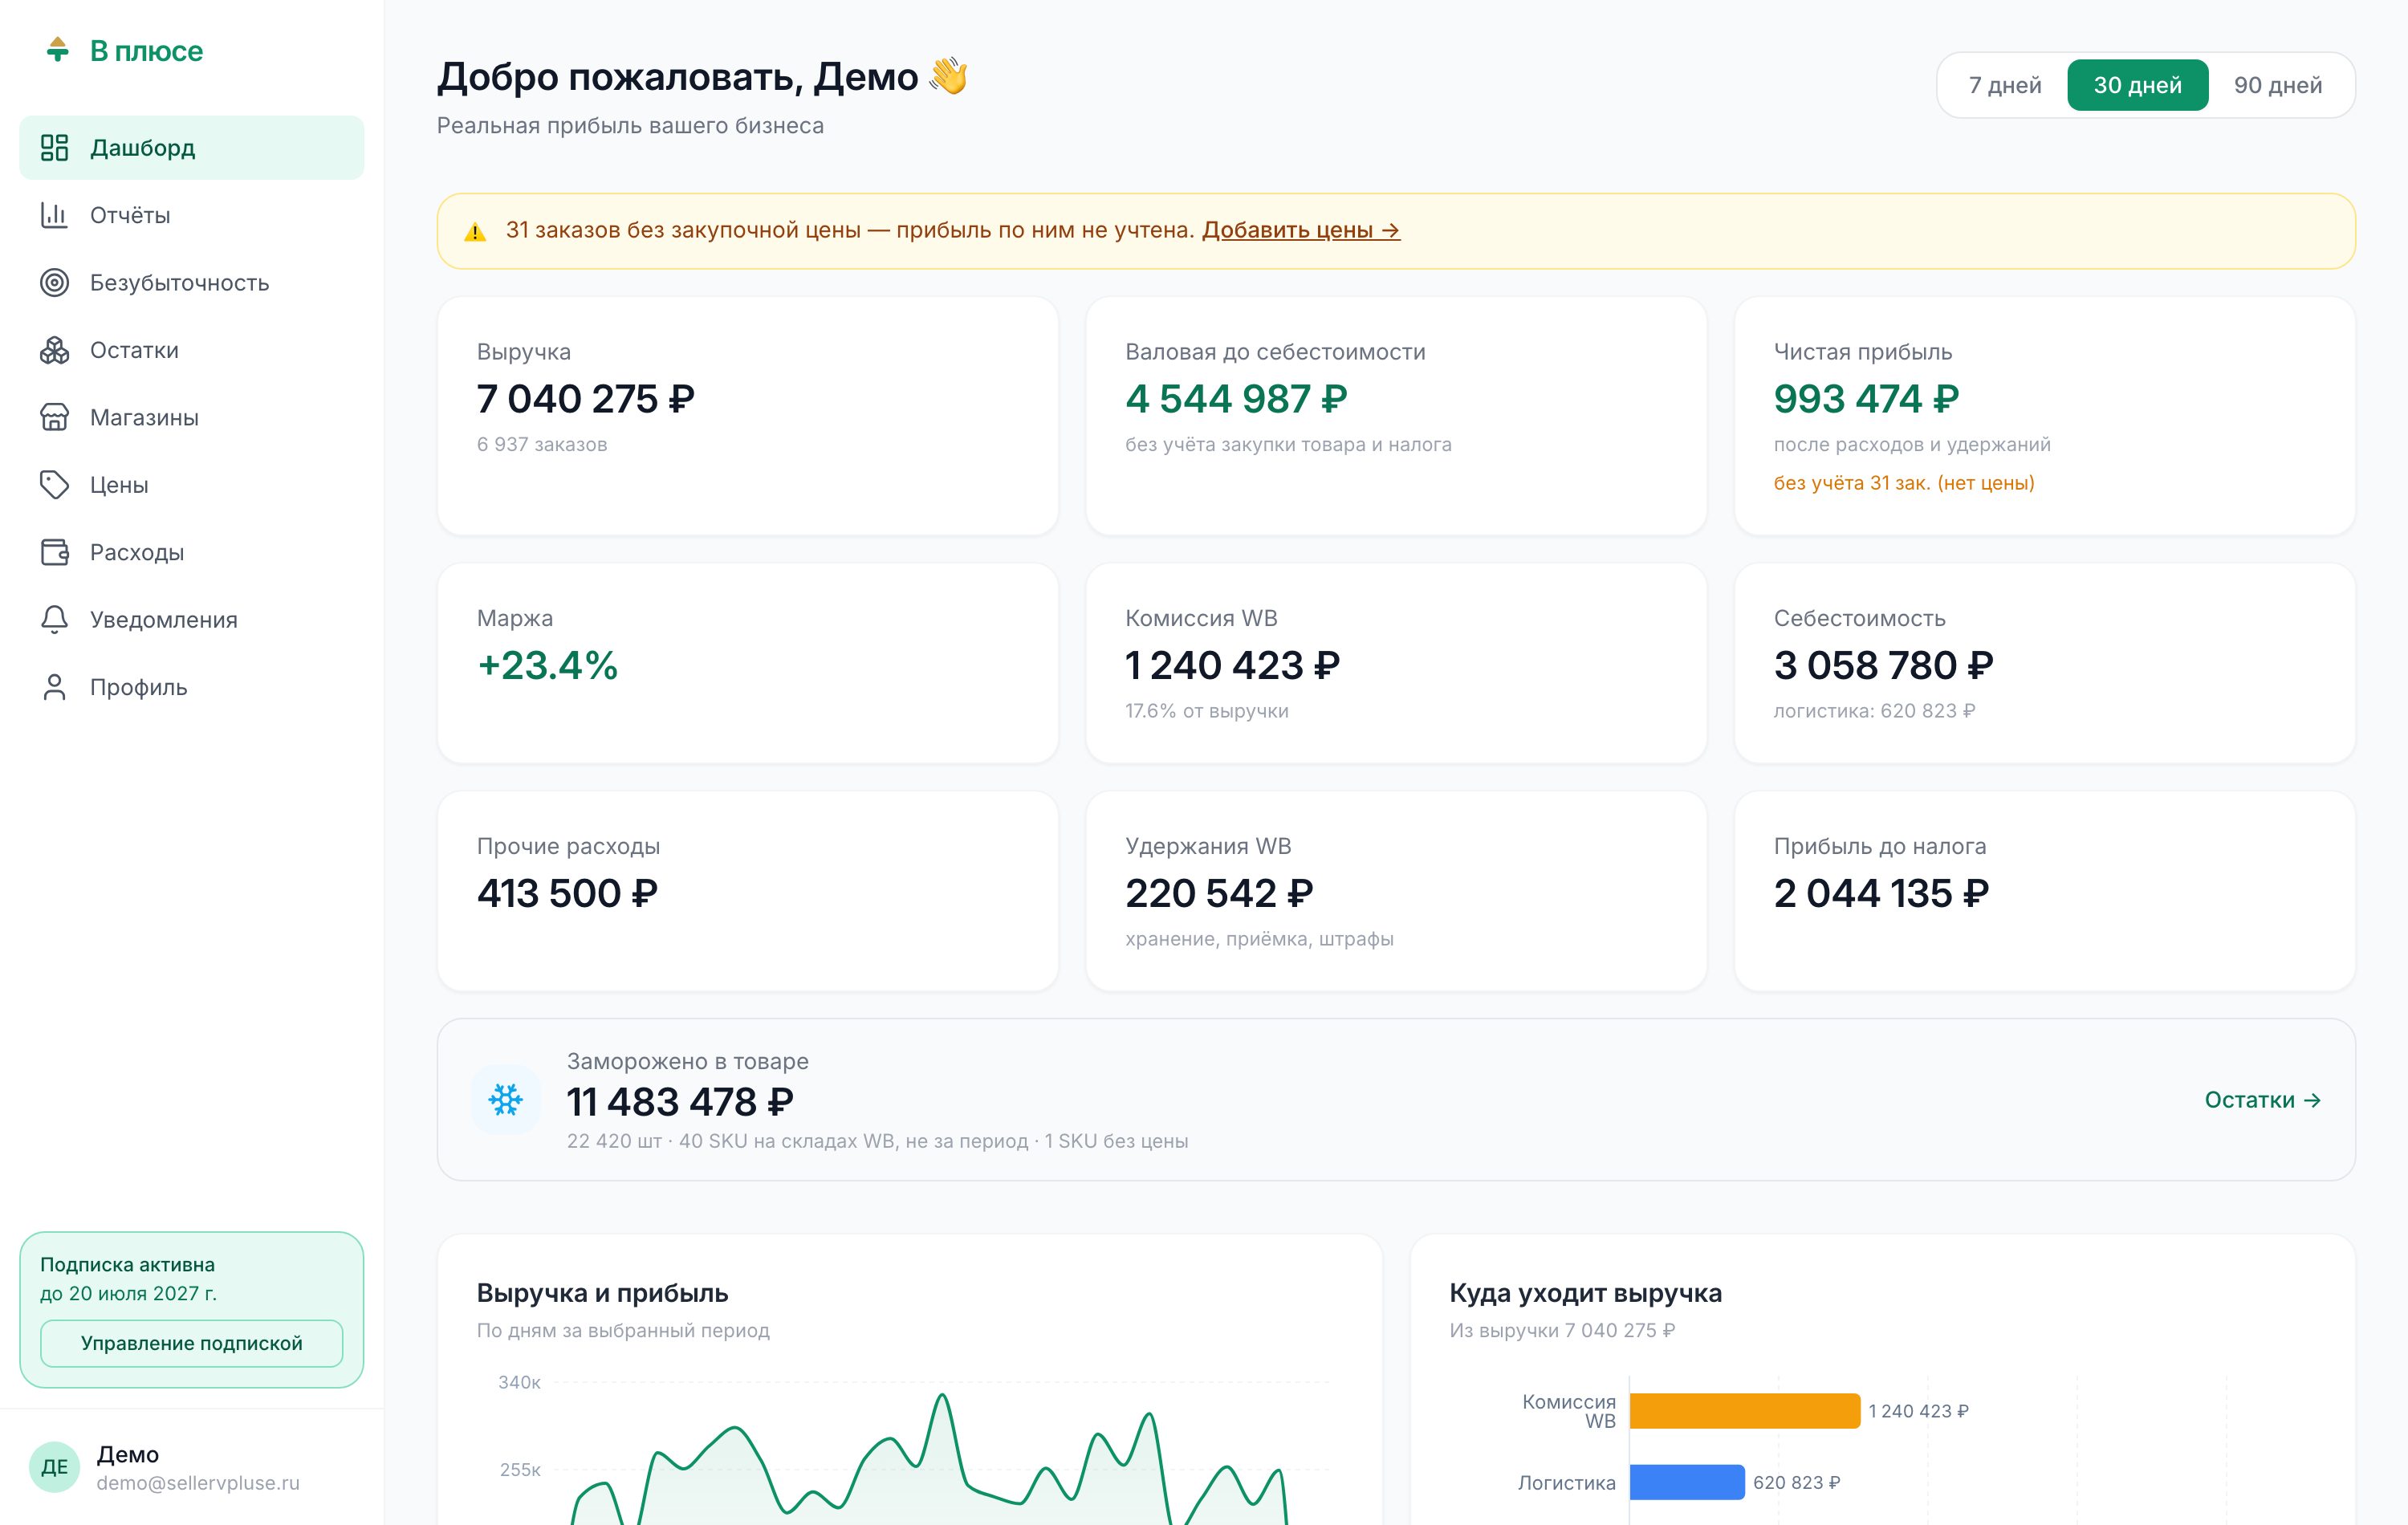Click the Уведомления bell icon
Viewport: 2408px width, 1525px height.
tap(54, 620)
